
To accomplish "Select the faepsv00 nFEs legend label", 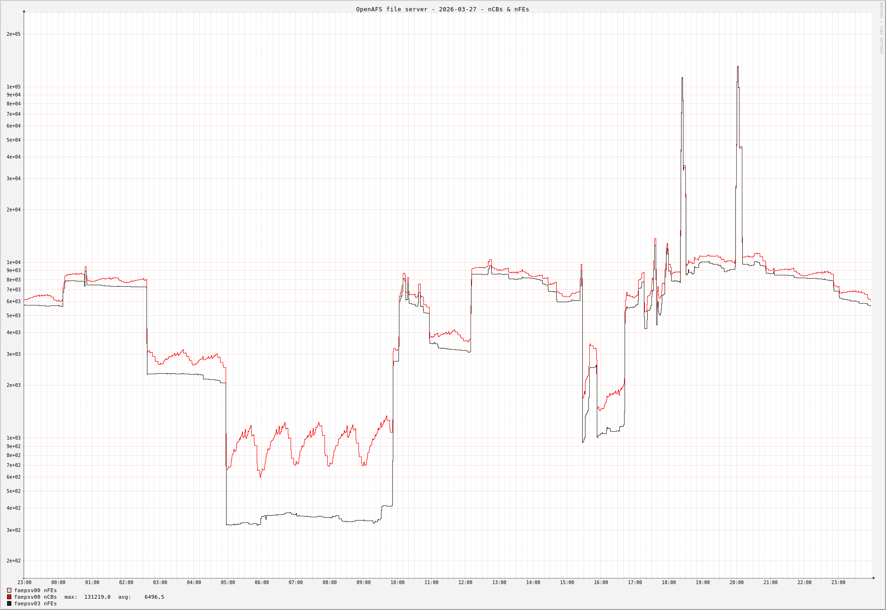I will (x=35, y=590).
